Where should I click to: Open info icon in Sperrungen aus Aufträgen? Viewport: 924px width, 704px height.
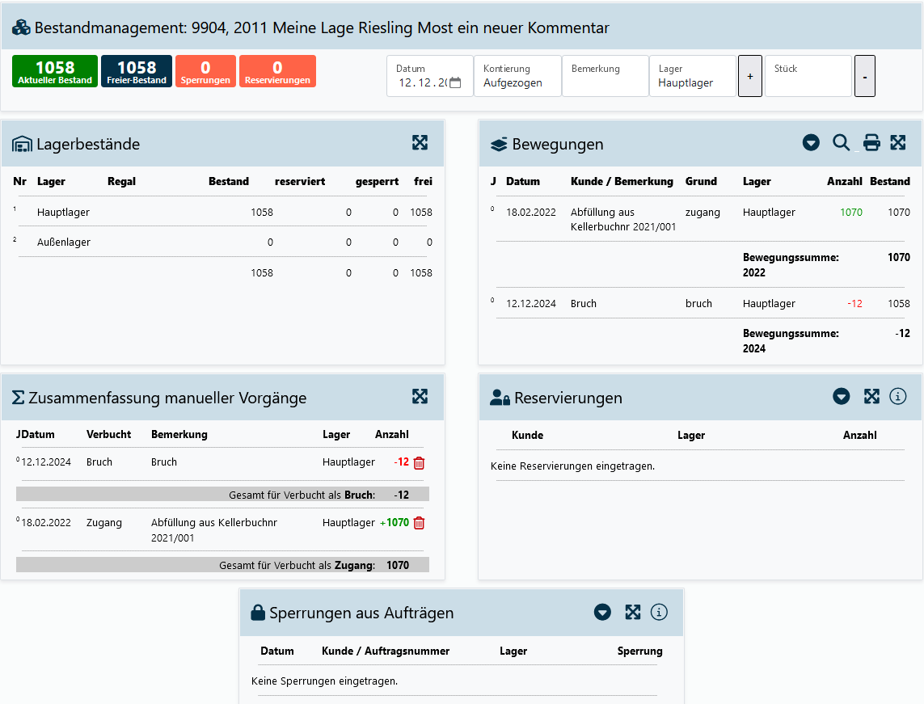(x=659, y=612)
